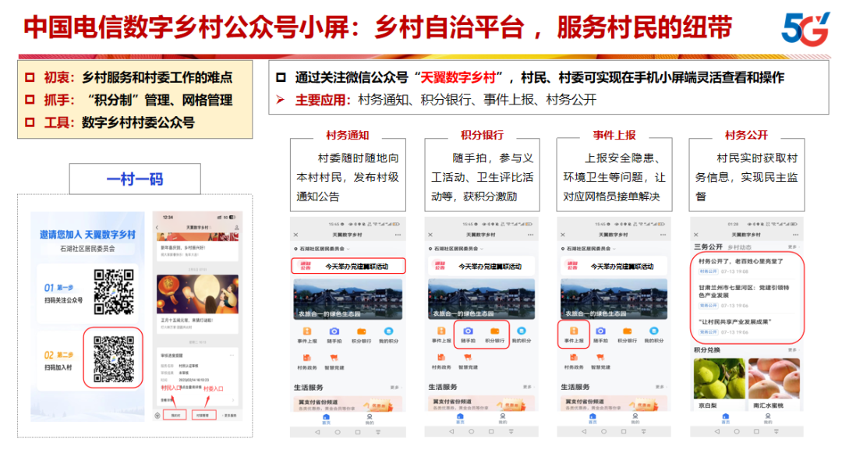
Task: Open 更多 beside 积分兑换 in the 村务公开 phone
Action: pyautogui.click(x=793, y=350)
